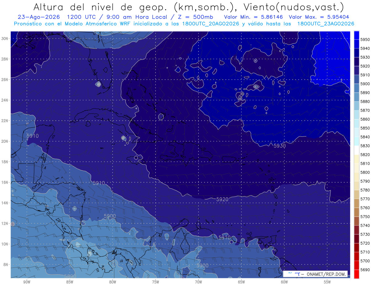Click the bright blue swatch above 5950

point(356,35)
